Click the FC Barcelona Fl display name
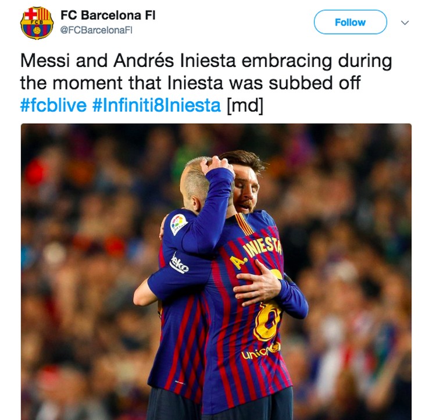The image size is (436, 420). [108, 15]
